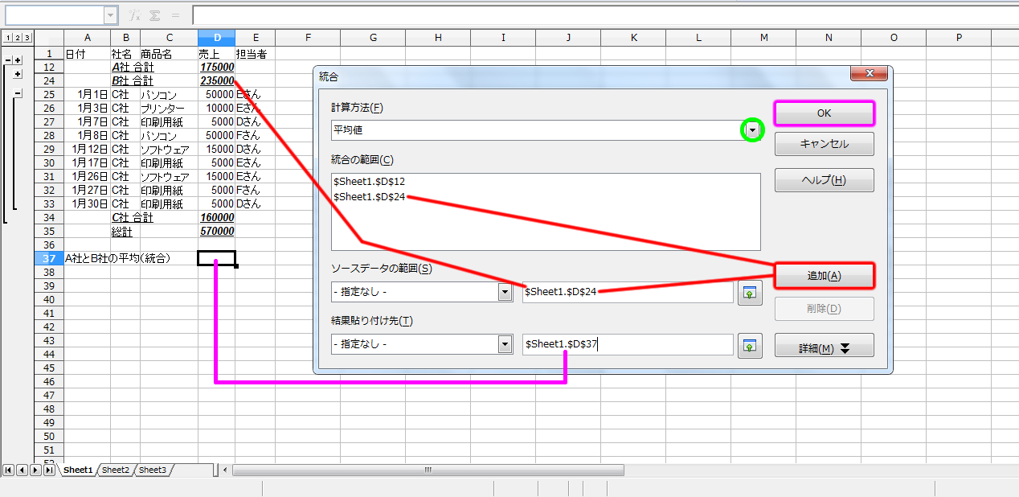Expand options with 詳細(M) button

pos(824,348)
